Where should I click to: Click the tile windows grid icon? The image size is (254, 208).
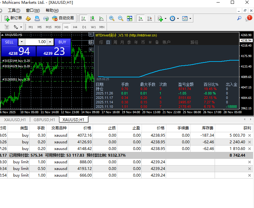[130, 18]
